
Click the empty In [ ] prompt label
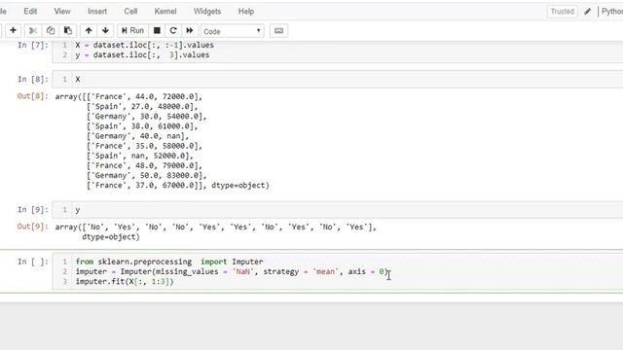pyautogui.click(x=32, y=262)
